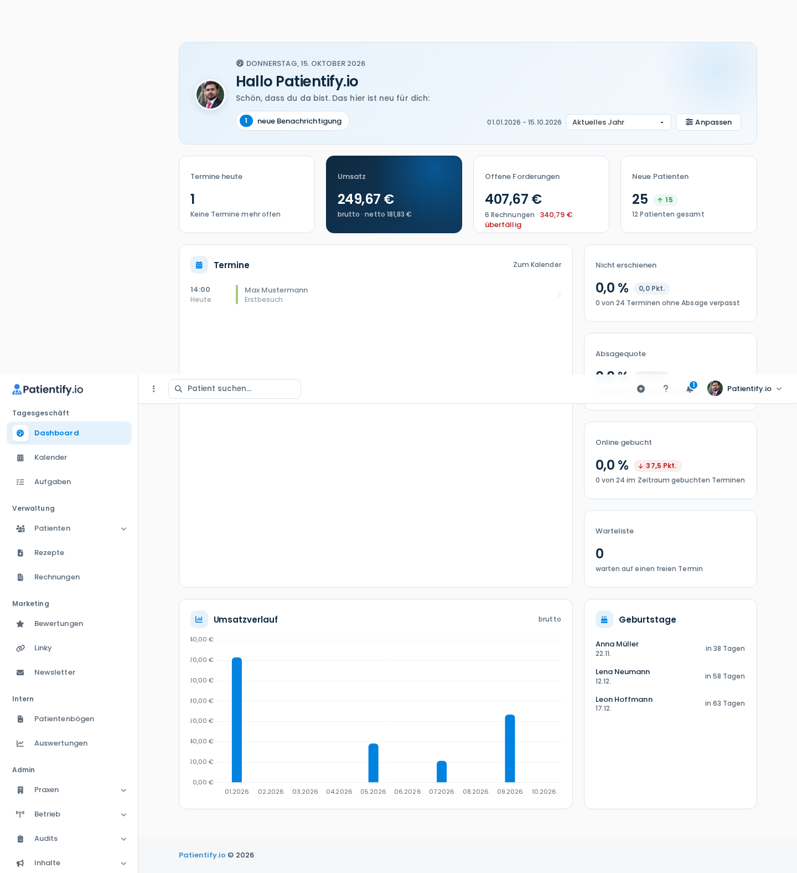This screenshot has height=873, width=797.
Task: Open Newsletter in the sidebar
Action: [x=69, y=672]
